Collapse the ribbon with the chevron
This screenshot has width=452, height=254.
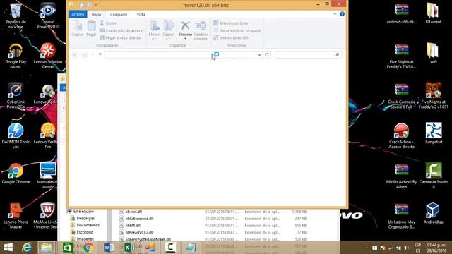coord(335,14)
